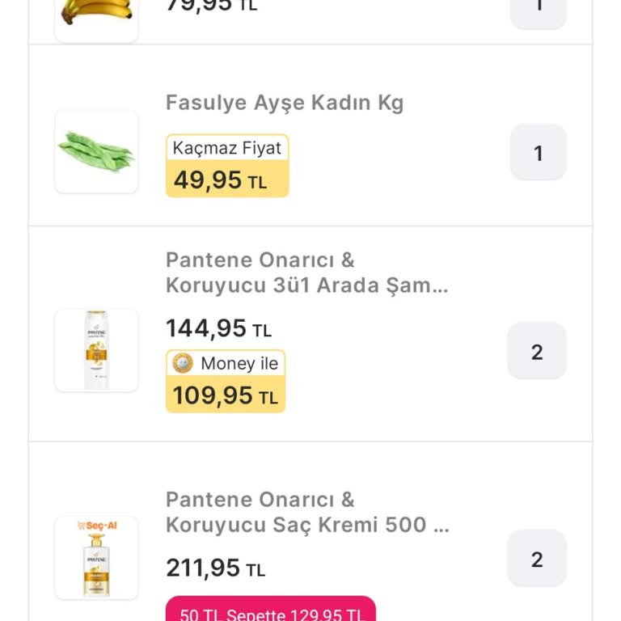The height and width of the screenshot is (621, 621).
Task: Click the Money coin icon
Action: click(183, 364)
